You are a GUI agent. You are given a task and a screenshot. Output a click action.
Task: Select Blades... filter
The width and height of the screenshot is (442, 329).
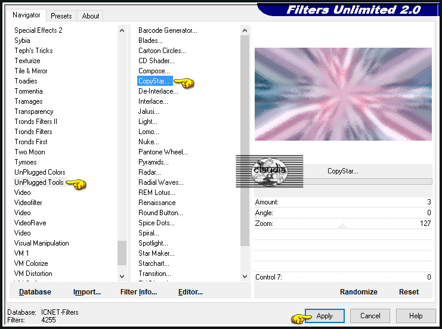click(x=150, y=41)
